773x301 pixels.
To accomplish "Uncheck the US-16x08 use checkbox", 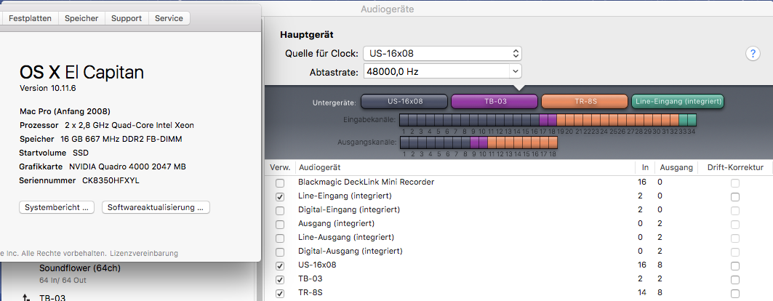I will pos(280,265).
